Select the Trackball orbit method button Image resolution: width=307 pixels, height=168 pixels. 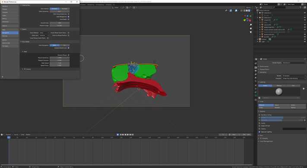click(65, 9)
